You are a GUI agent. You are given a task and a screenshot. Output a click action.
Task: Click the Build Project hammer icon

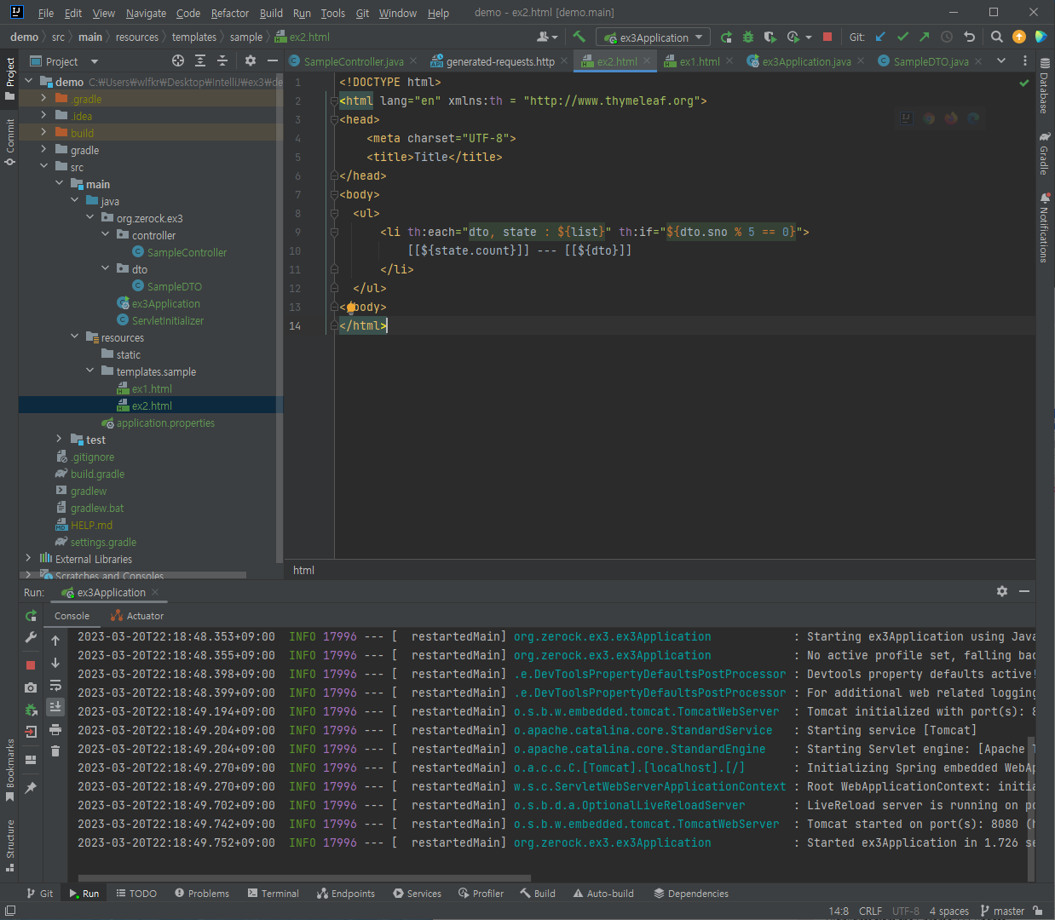point(579,37)
